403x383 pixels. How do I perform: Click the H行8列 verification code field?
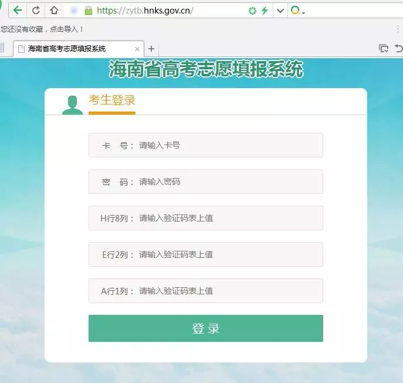coord(206,218)
